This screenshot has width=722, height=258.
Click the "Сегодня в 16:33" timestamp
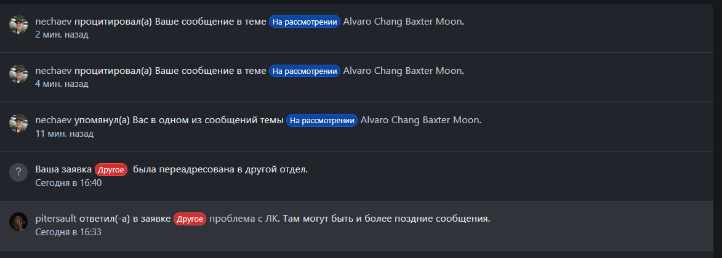(68, 232)
